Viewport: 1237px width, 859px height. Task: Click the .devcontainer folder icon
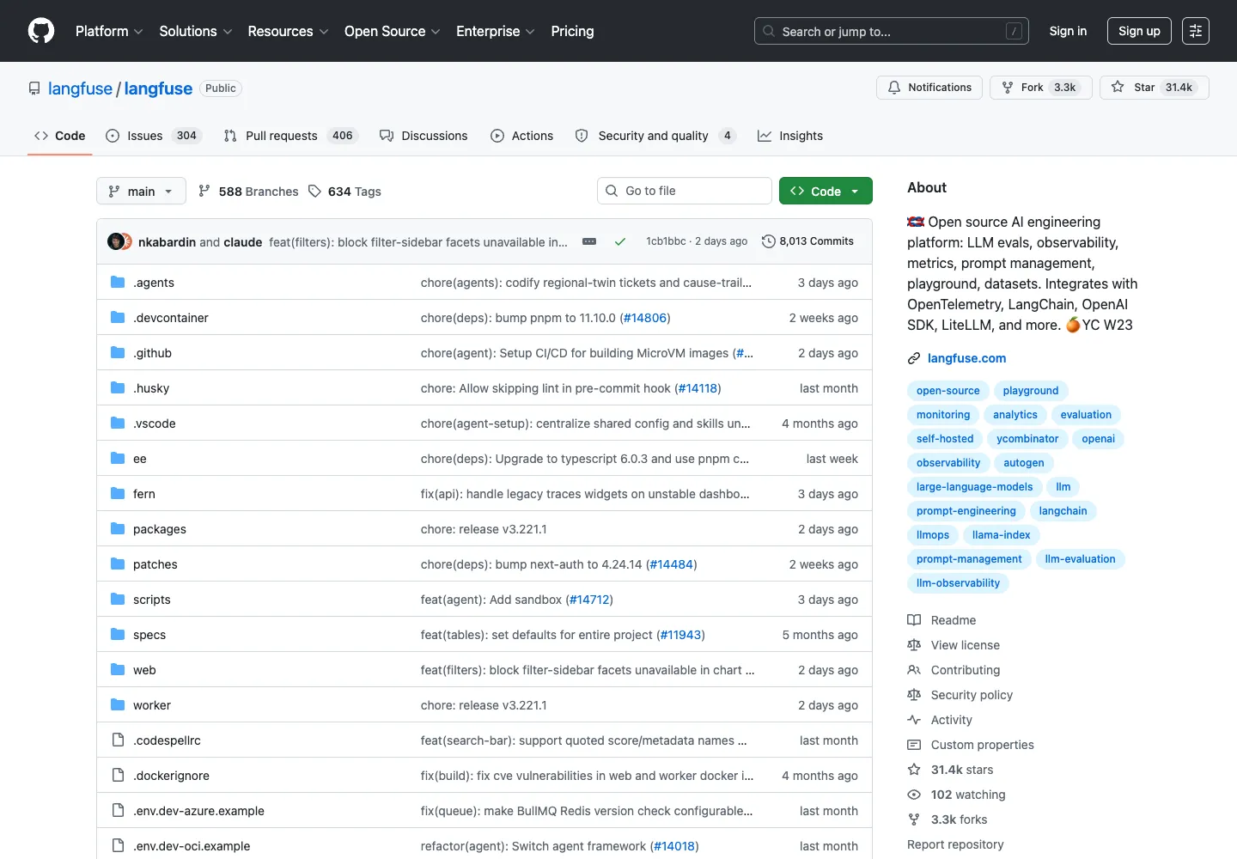point(118,317)
